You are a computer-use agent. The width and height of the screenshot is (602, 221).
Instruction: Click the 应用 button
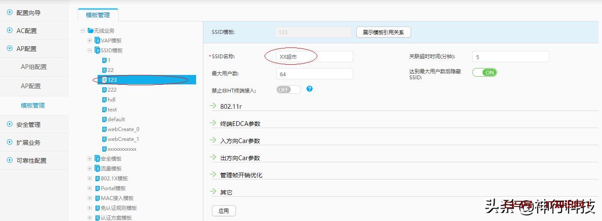point(224,211)
